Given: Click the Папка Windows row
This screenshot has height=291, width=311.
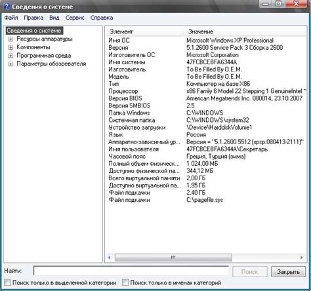Looking at the screenshot, I should coord(206,113).
